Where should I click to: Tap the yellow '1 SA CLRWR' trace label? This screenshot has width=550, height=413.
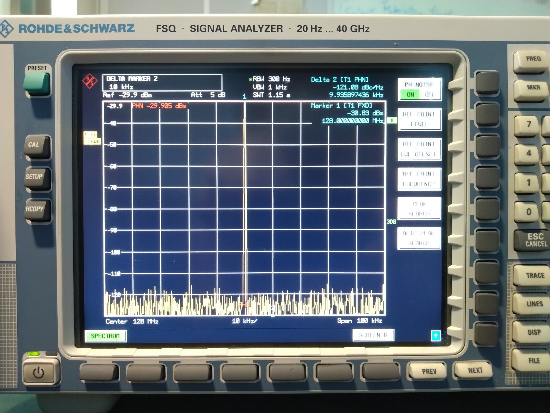click(x=92, y=138)
